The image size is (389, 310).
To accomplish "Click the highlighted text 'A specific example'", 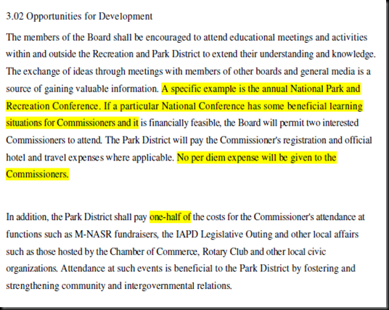I will pos(199,89).
